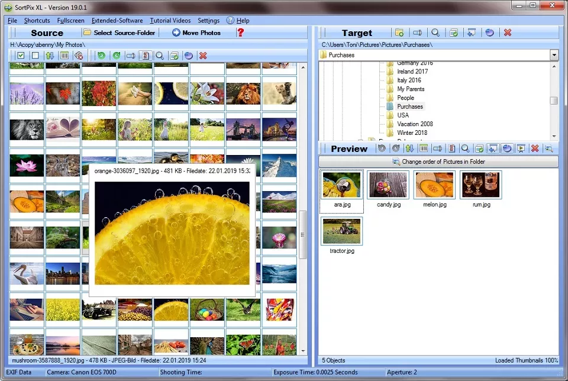Image resolution: width=568 pixels, height=381 pixels.
Task: Click the magnifier icon in Source toolbar
Action: [x=160, y=56]
